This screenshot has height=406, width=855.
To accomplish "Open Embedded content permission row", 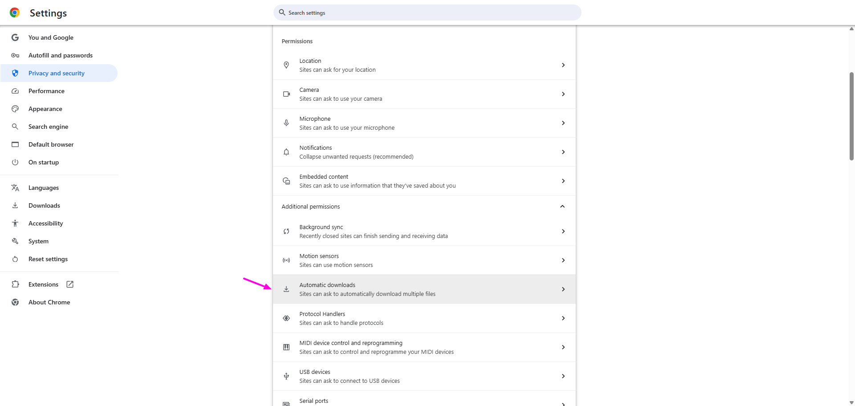I will coord(424,181).
